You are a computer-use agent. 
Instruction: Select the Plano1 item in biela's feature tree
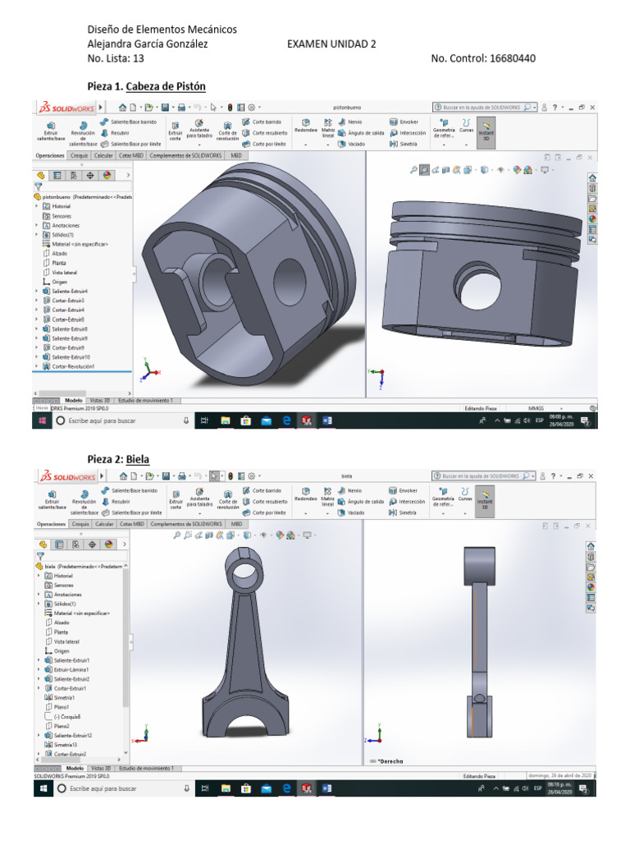click(x=62, y=706)
